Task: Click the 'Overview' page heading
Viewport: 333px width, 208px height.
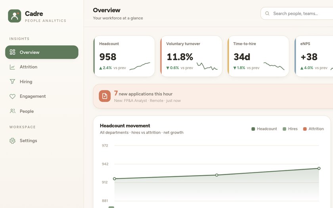Action: [x=107, y=10]
